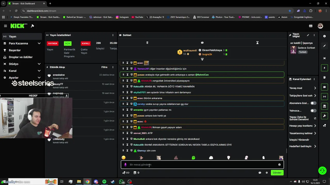Click the wrench icon in right rail

tap(324, 116)
